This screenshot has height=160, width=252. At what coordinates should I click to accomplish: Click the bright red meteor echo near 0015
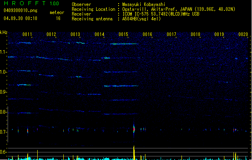[x=134, y=129]
